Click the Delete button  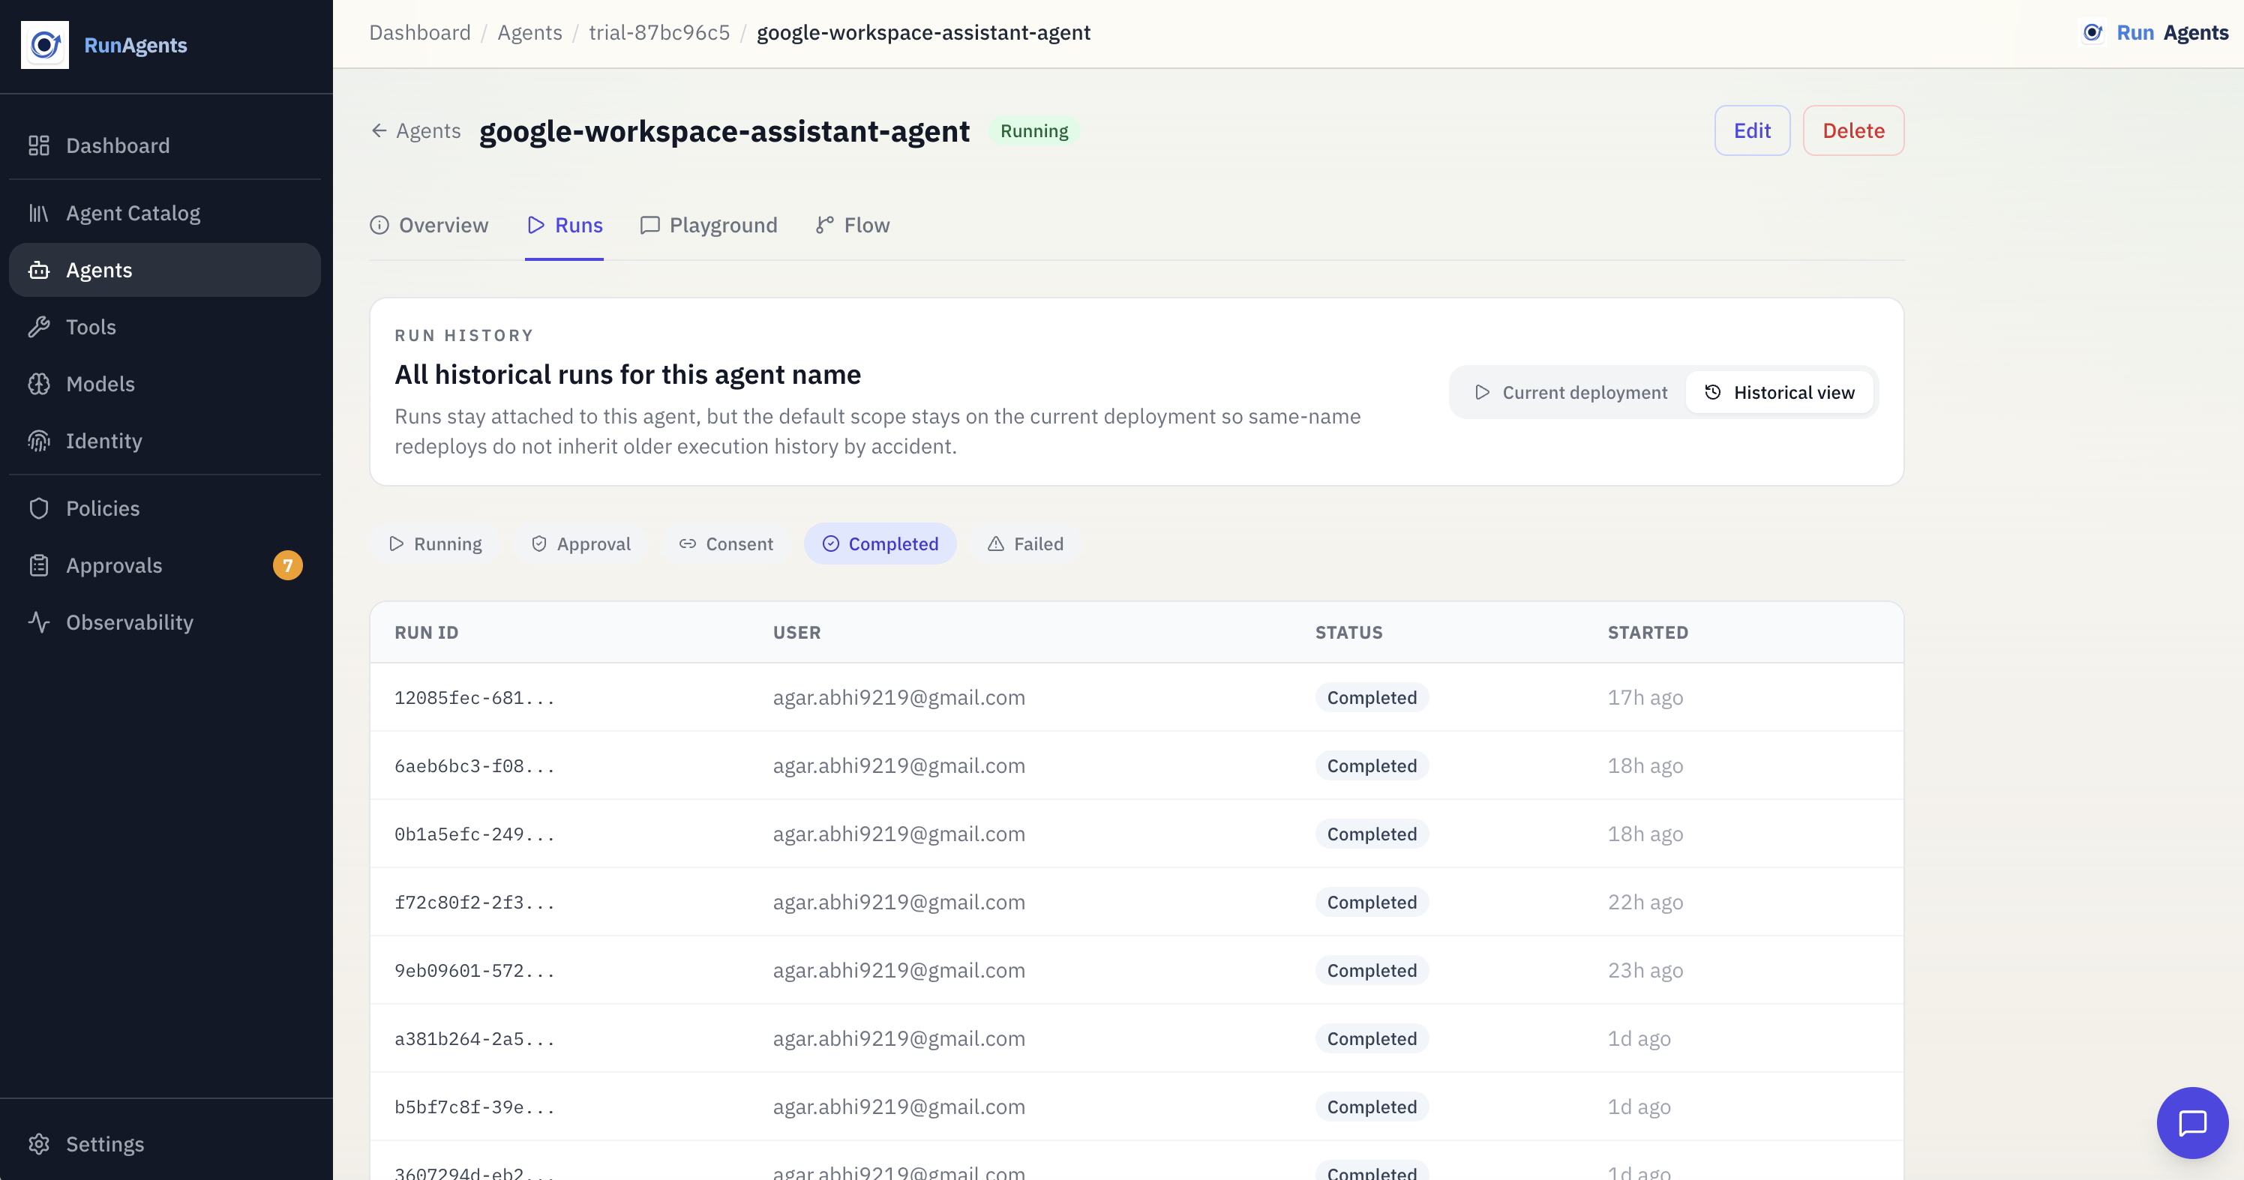pyautogui.click(x=1852, y=130)
